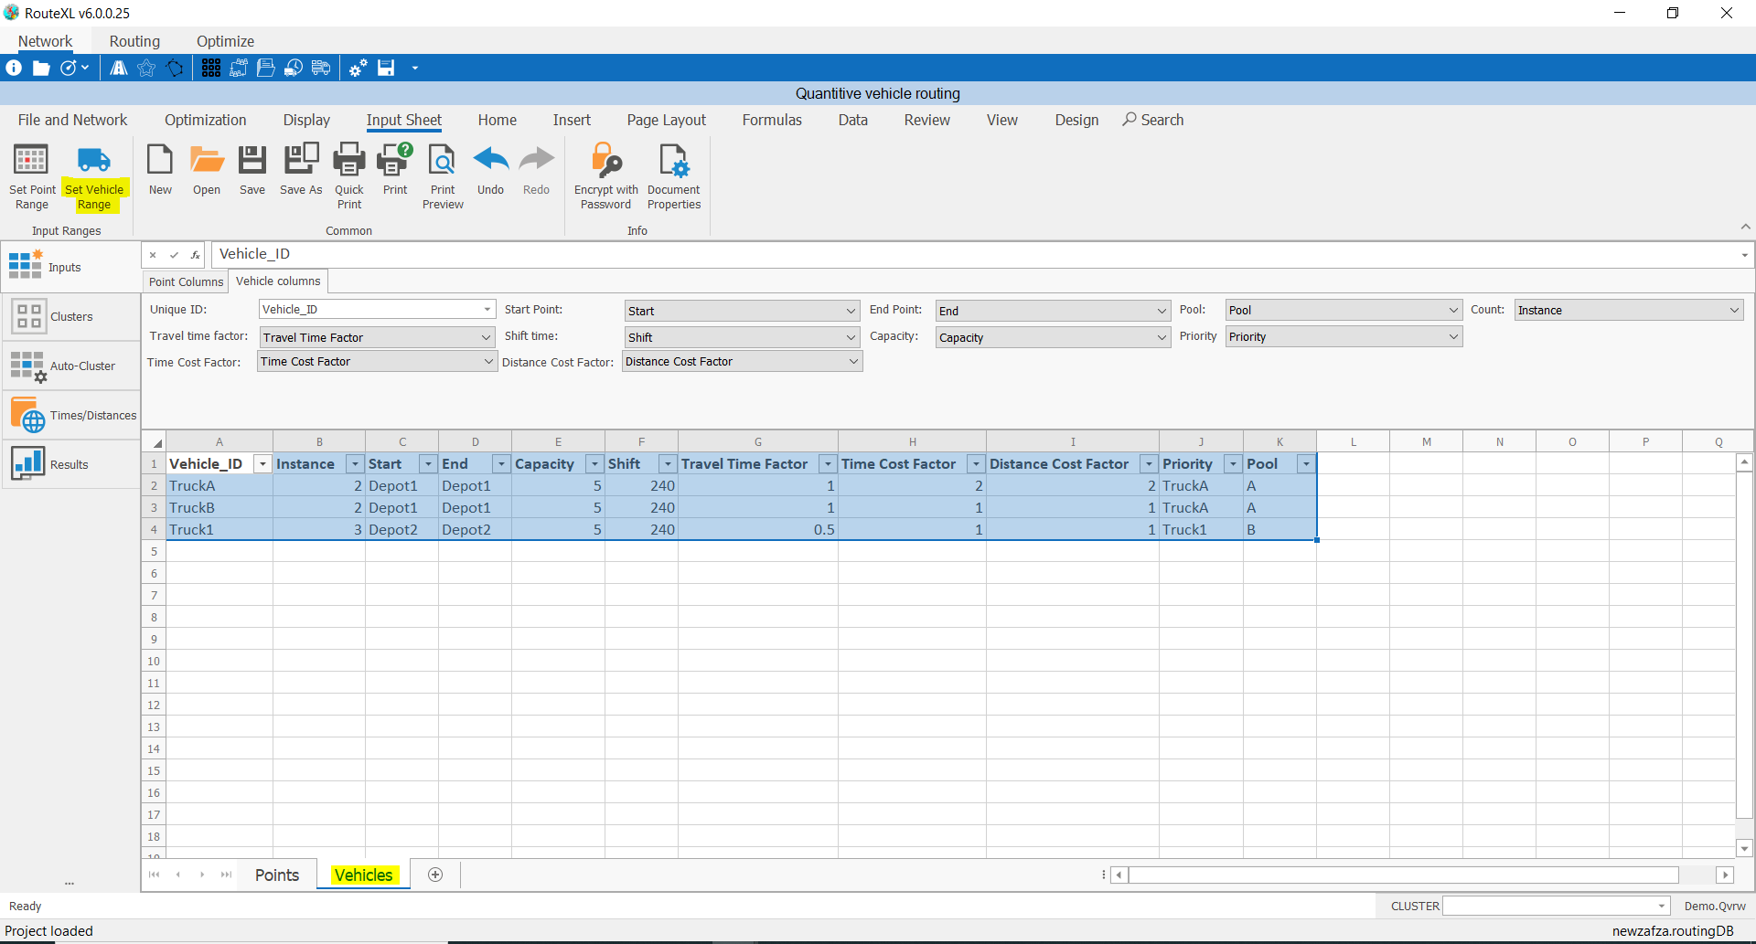
Task: Open project folder icon in blue toolbar
Action: (x=41, y=68)
